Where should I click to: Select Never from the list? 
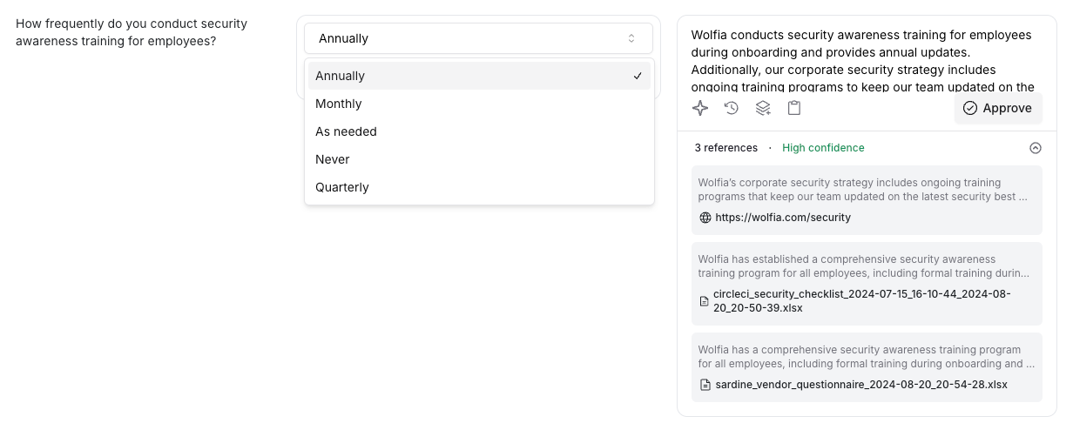coord(333,159)
